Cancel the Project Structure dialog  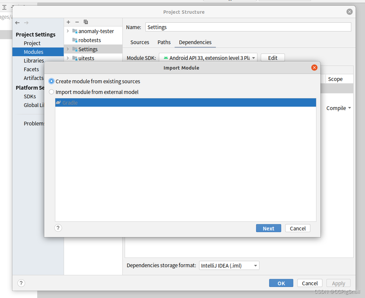pos(310,283)
